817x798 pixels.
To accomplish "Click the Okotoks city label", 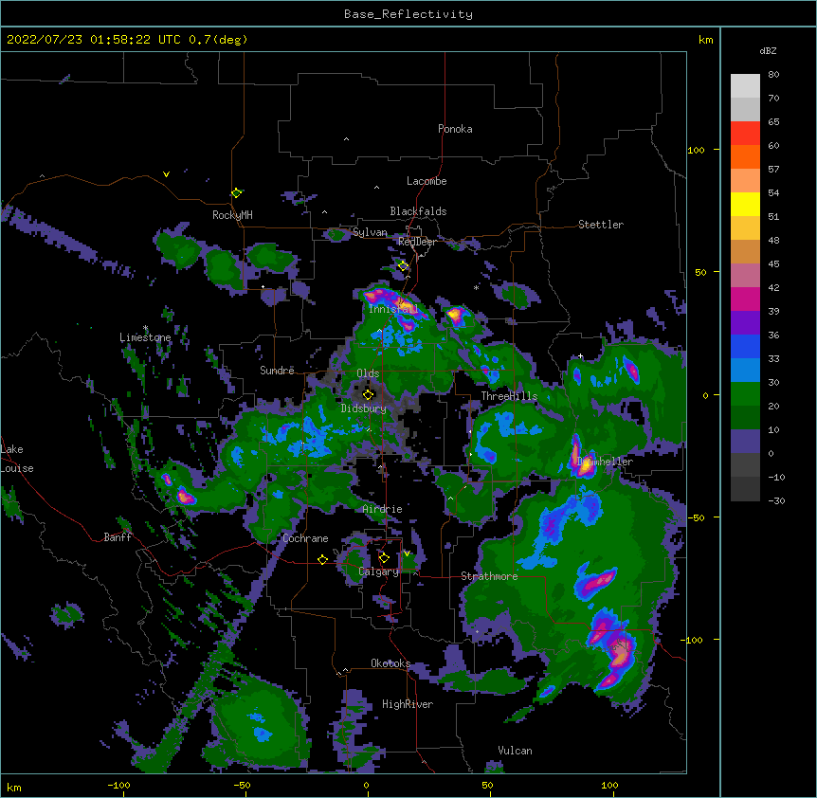I will tap(390, 663).
